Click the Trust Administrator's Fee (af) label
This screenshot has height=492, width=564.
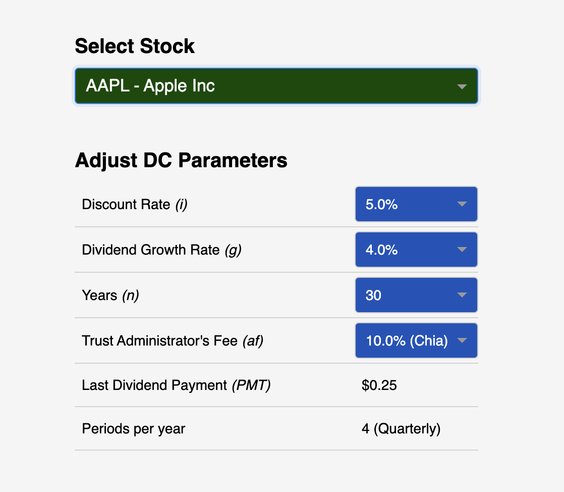tap(173, 341)
